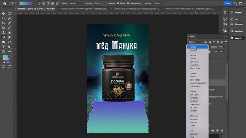Click the delete layer trash icon

(x=222, y=130)
